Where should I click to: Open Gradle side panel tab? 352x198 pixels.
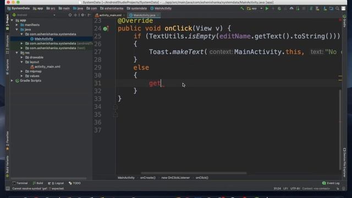(344, 21)
